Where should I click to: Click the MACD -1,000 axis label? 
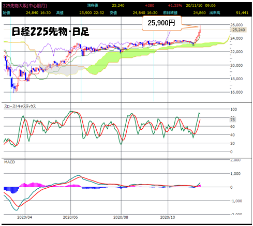236,201
